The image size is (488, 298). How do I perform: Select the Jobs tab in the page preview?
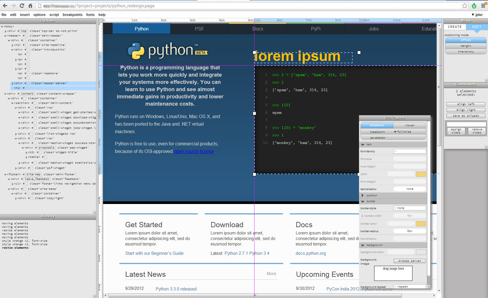click(x=374, y=29)
